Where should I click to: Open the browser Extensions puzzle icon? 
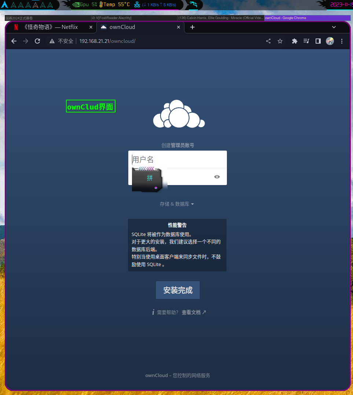[x=294, y=41]
